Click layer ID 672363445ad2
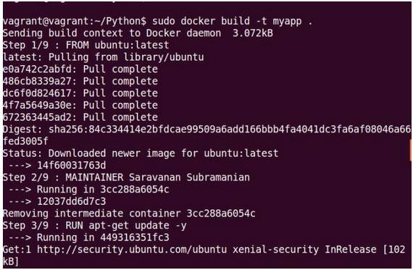413x270 pixels. 37,117
